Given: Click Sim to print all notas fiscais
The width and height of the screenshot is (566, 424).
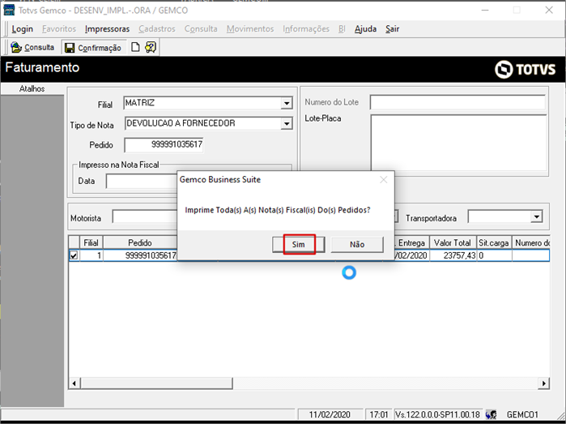Looking at the screenshot, I should pyautogui.click(x=299, y=244).
